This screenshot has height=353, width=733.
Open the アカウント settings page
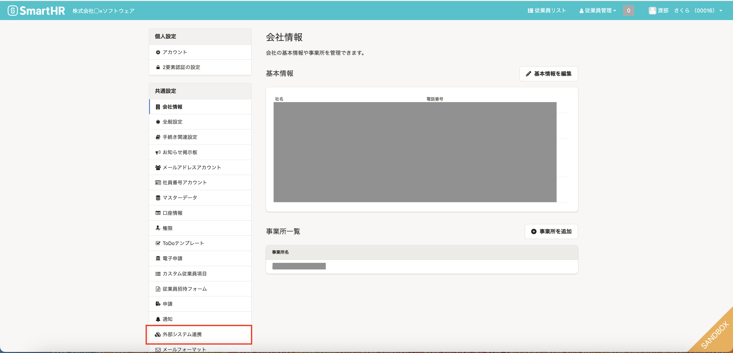[x=200, y=52]
